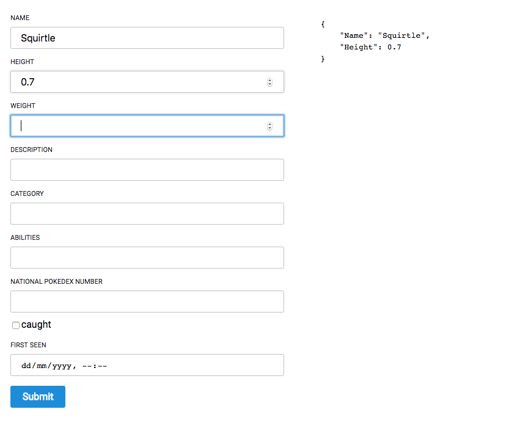This screenshot has width=531, height=434.
Task: Click the caught checkbox label text
Action: (36, 325)
